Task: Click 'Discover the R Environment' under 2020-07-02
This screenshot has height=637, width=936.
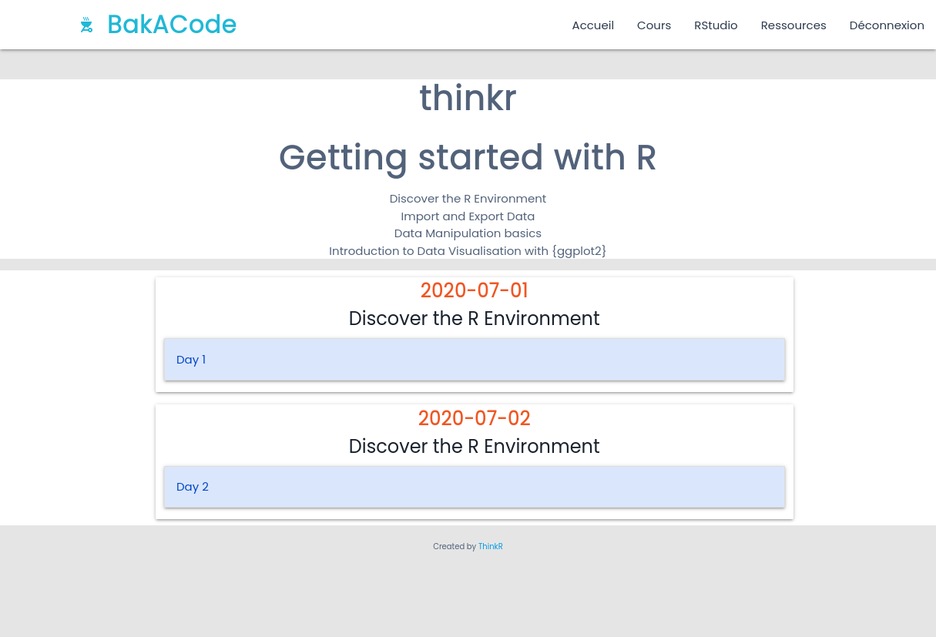Action: coord(475,447)
